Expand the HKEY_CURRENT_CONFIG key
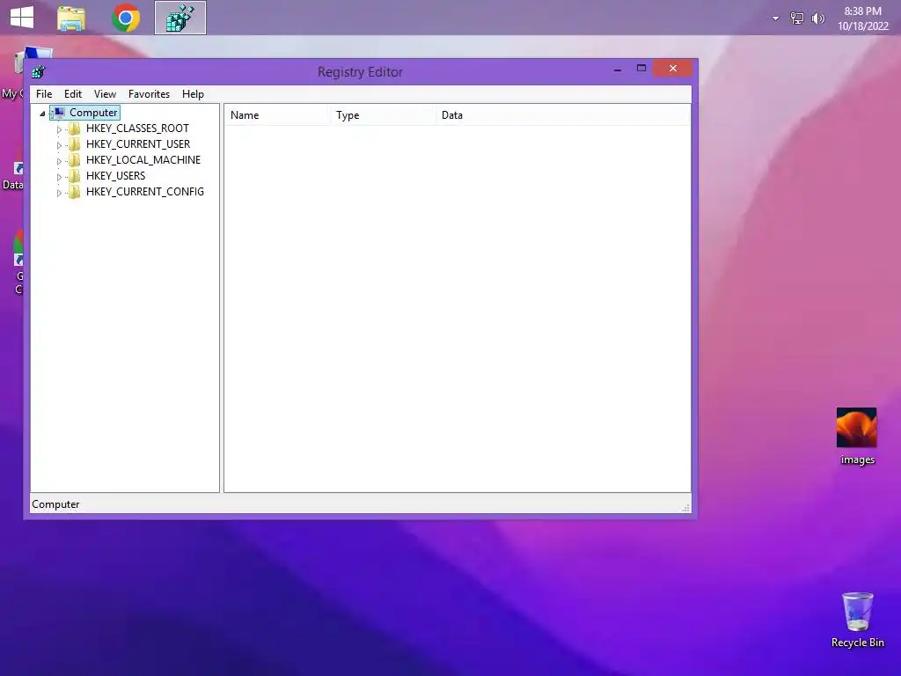The image size is (901, 676). tap(59, 193)
